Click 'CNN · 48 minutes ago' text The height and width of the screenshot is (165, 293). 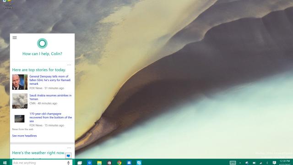(43, 103)
